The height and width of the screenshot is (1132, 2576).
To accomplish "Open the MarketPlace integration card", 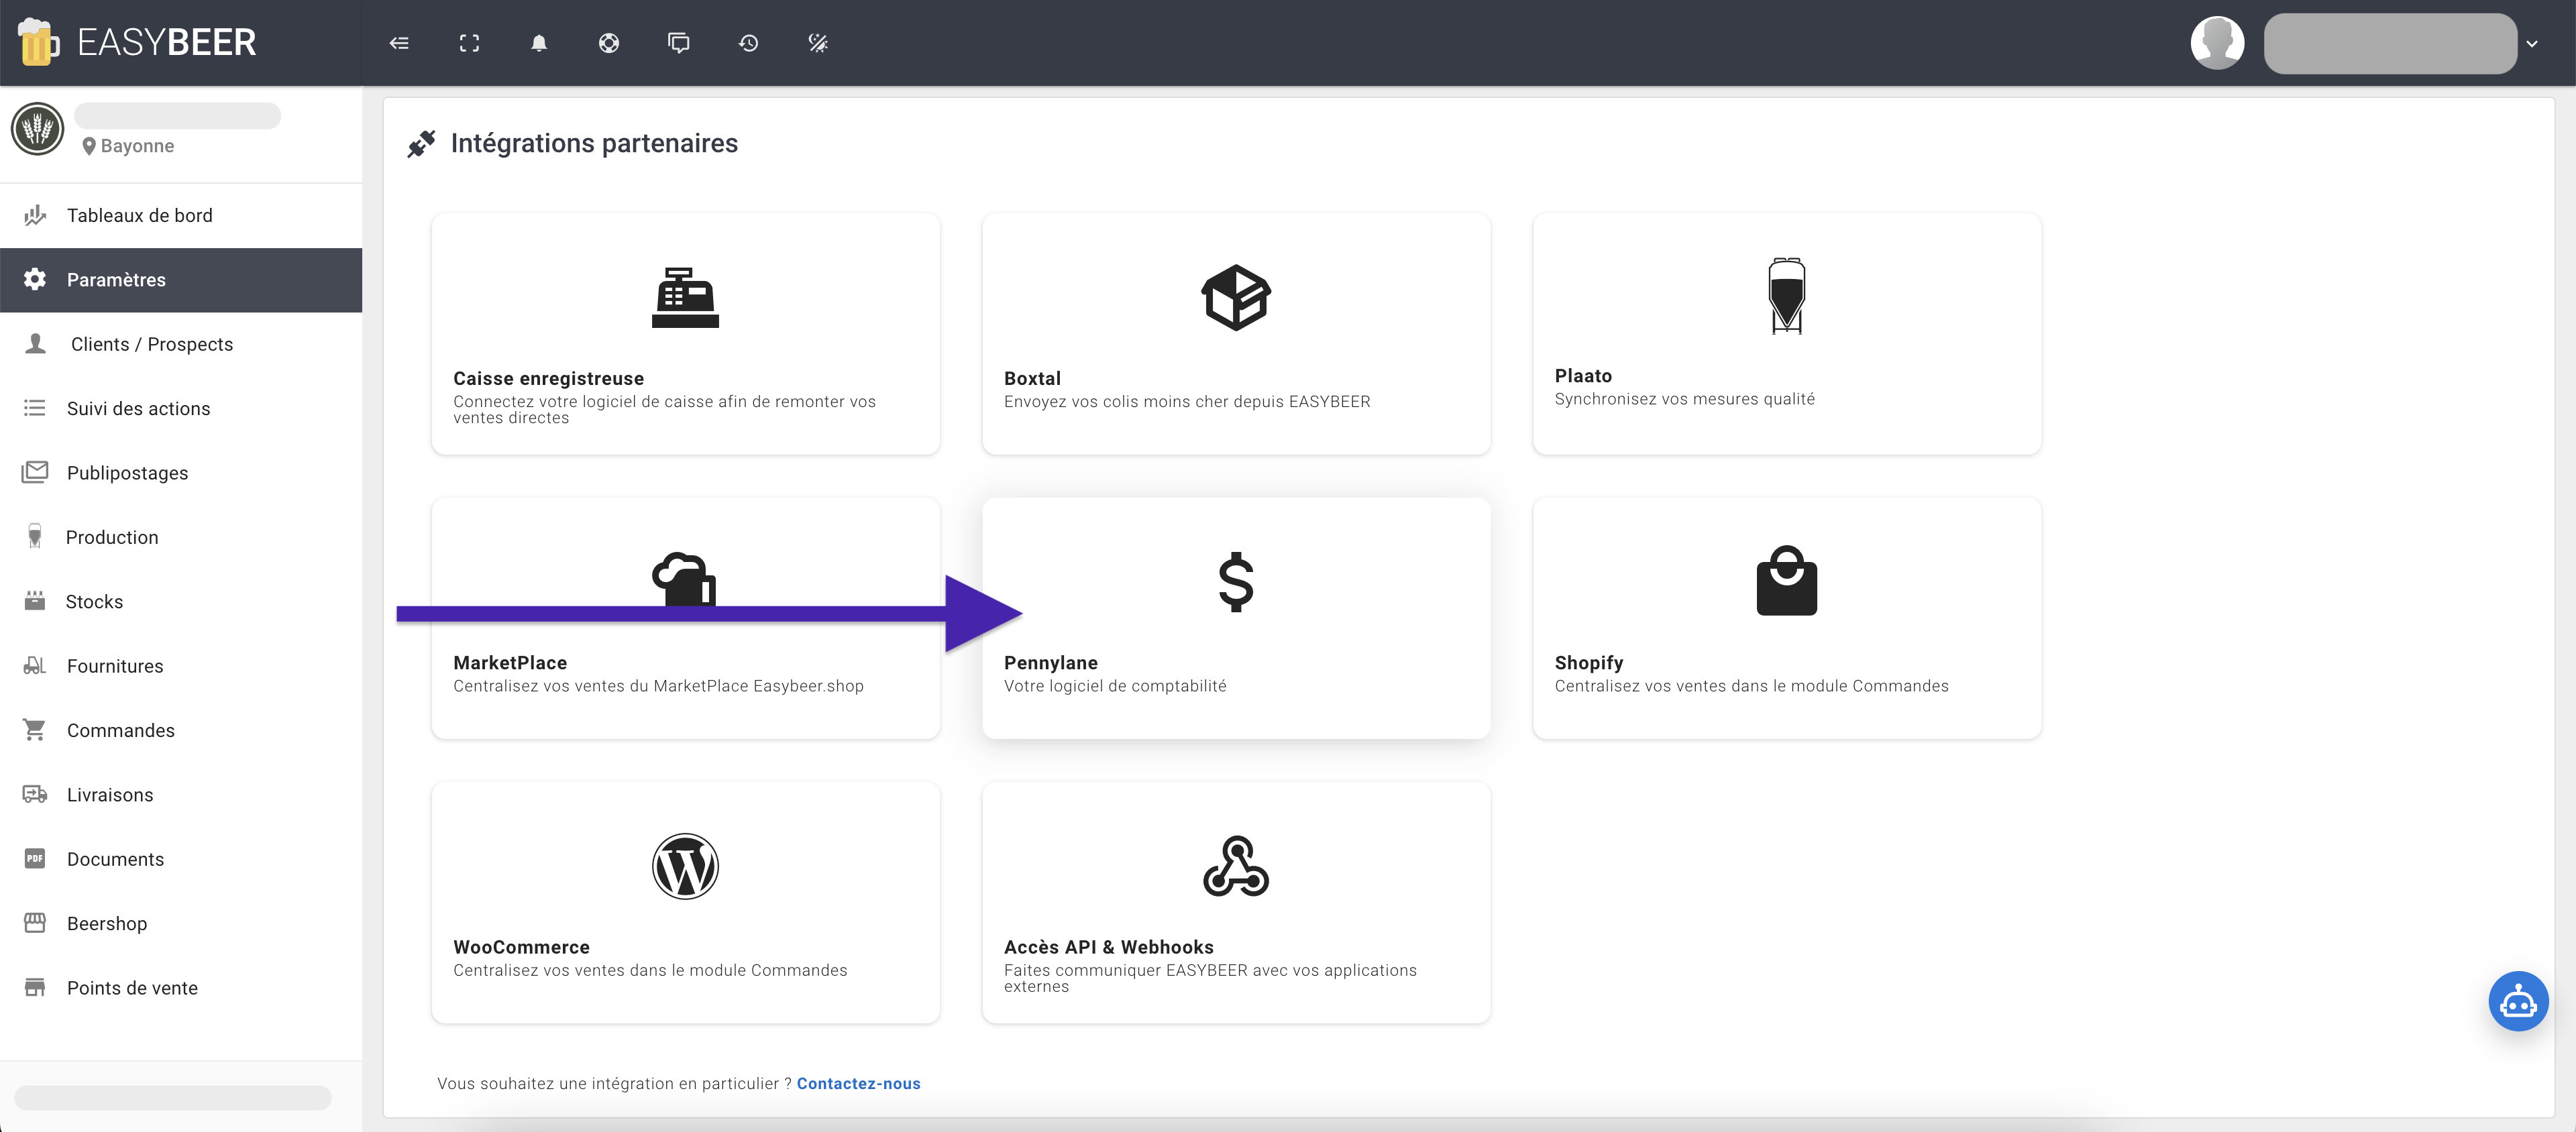I will (685, 618).
